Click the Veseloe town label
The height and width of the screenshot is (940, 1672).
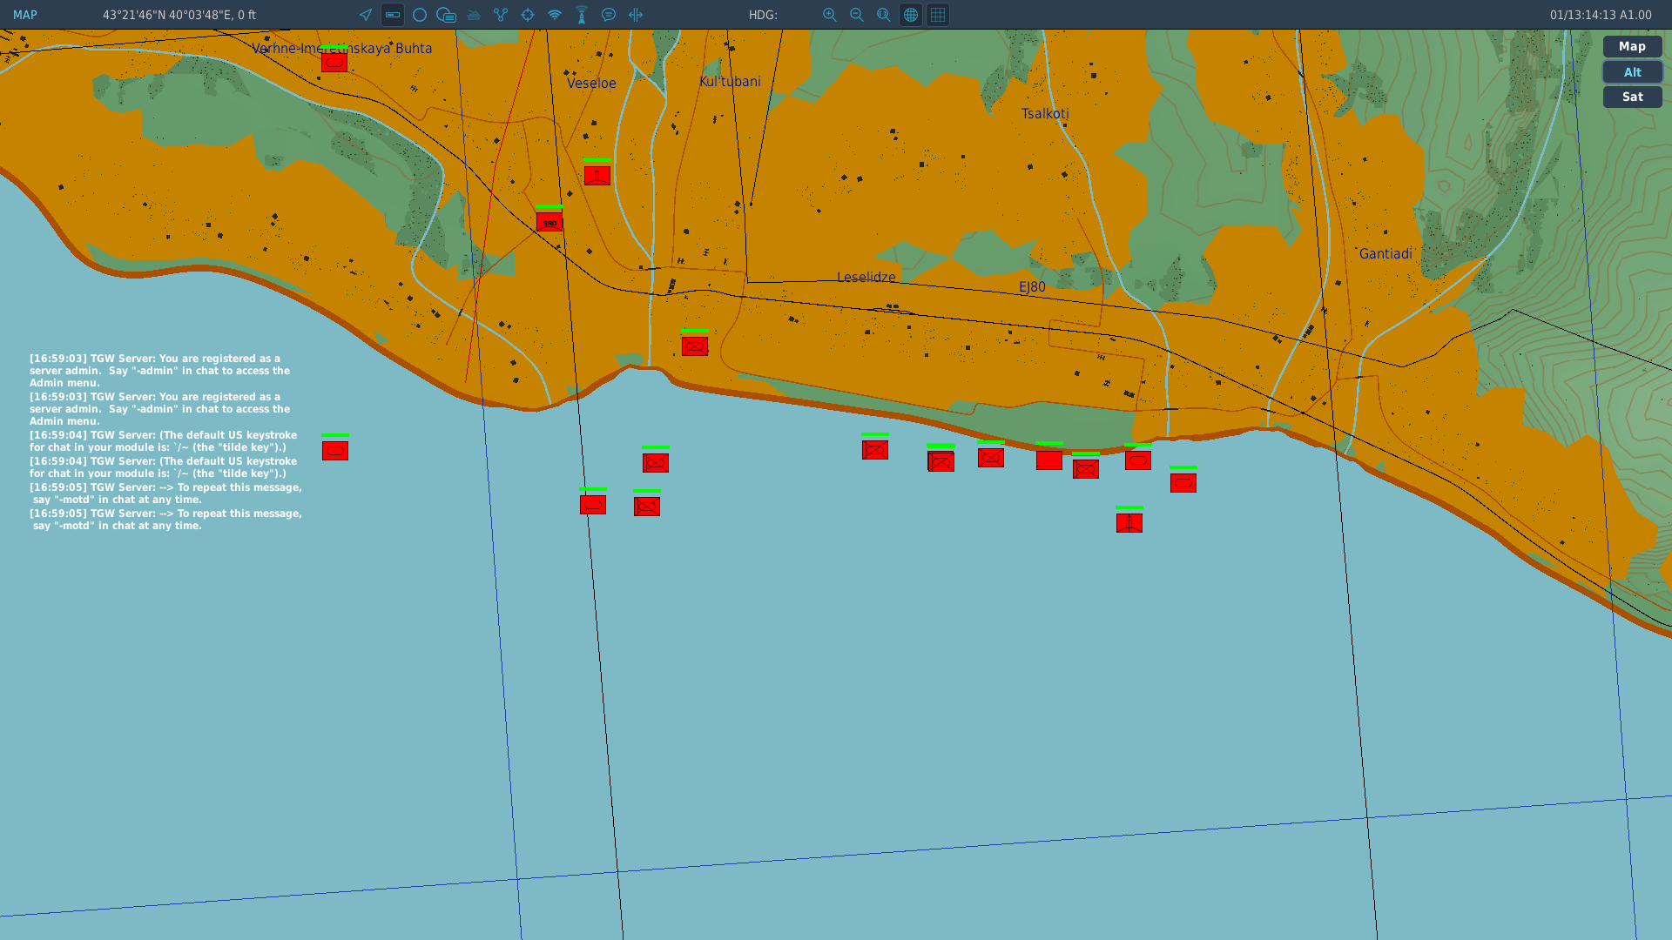[591, 83]
